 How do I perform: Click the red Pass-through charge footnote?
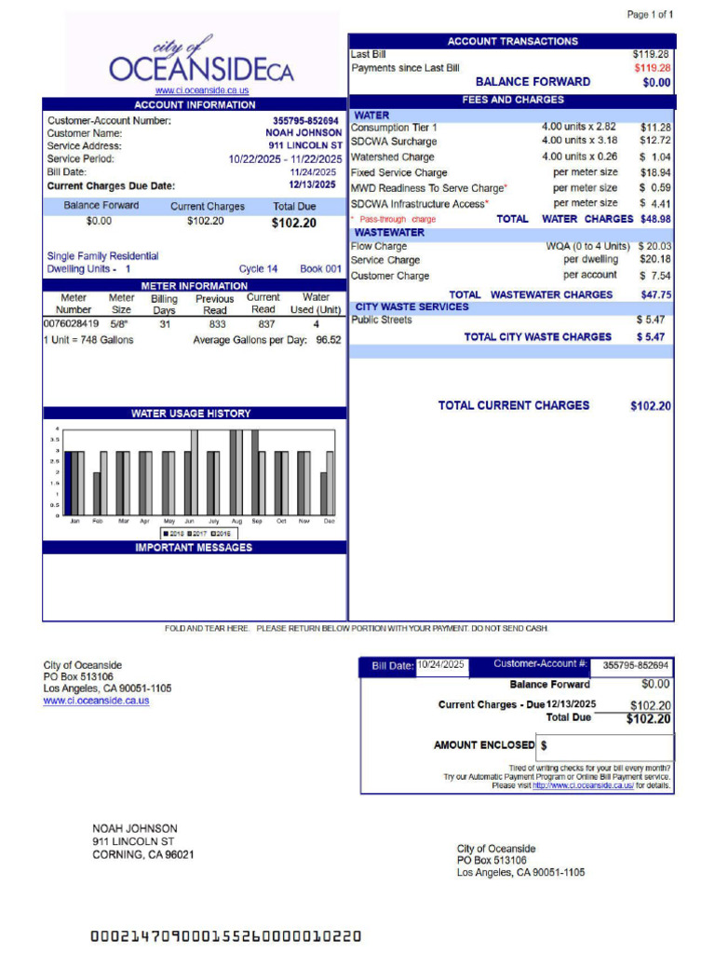(x=394, y=219)
